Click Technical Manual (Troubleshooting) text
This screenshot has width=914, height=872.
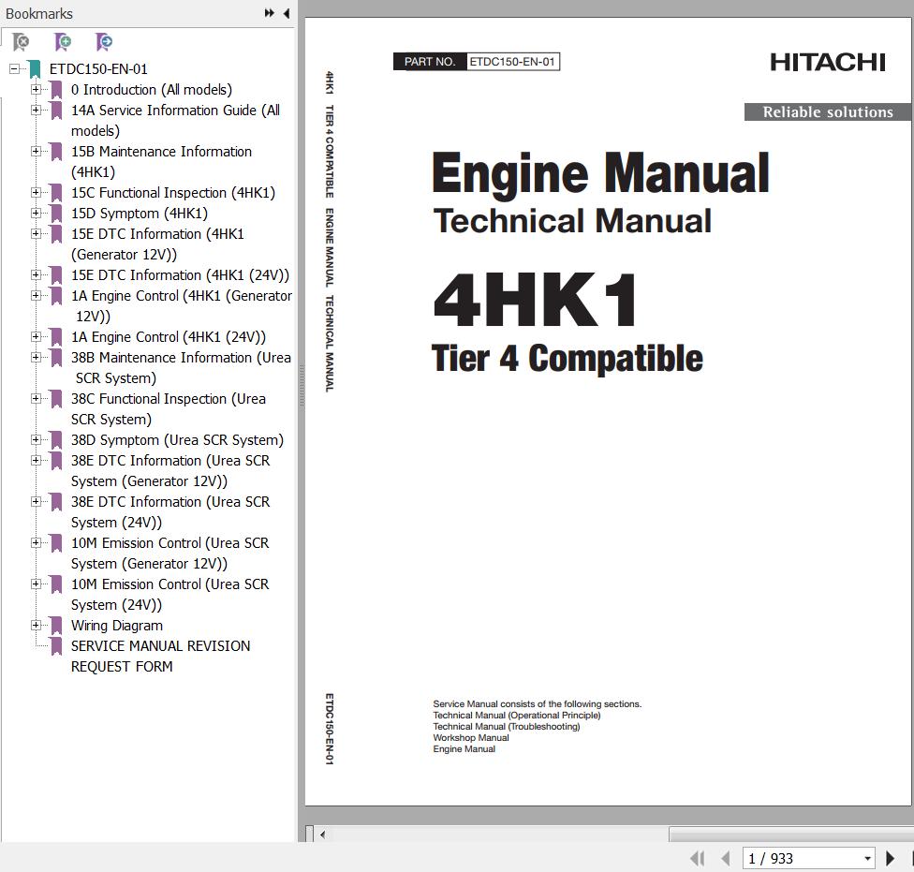pyautogui.click(x=507, y=726)
